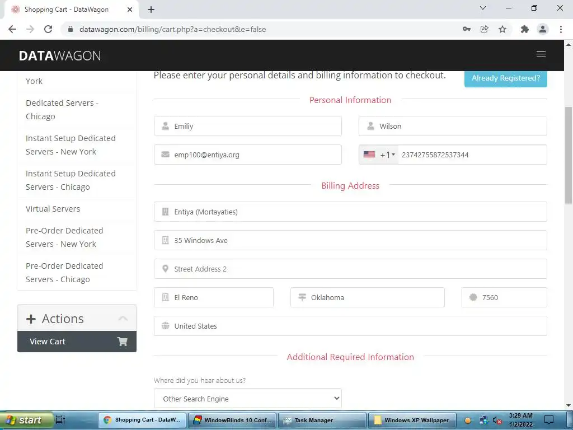Screen dimensions: 573x430
Task: Focus the Street Address 2 field
Action: coord(350,269)
